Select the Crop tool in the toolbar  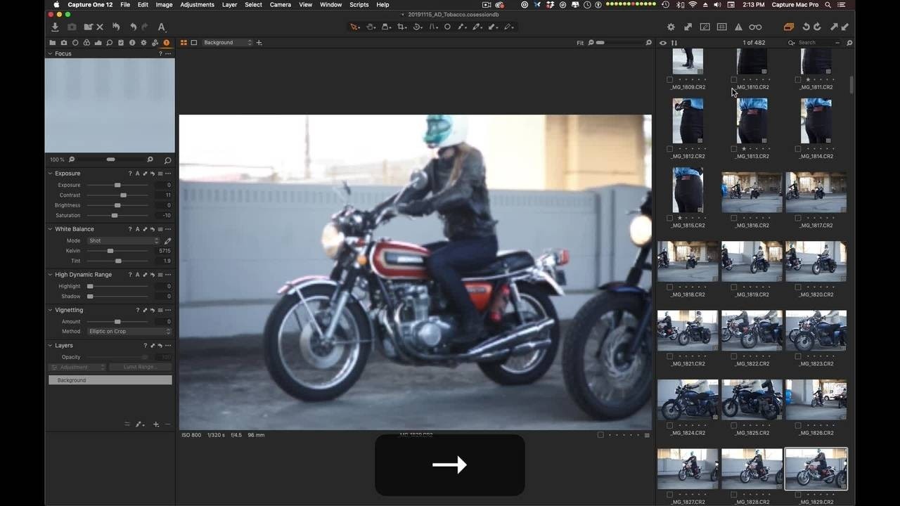401,27
